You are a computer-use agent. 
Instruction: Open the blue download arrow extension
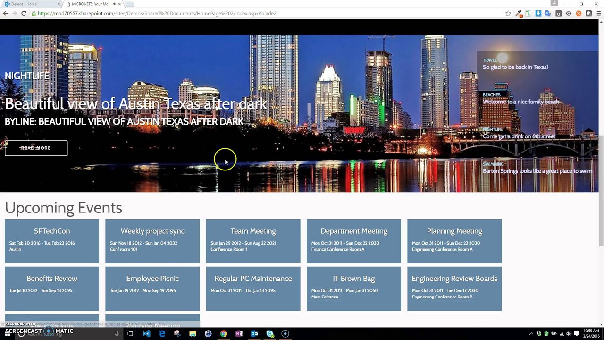(538, 13)
